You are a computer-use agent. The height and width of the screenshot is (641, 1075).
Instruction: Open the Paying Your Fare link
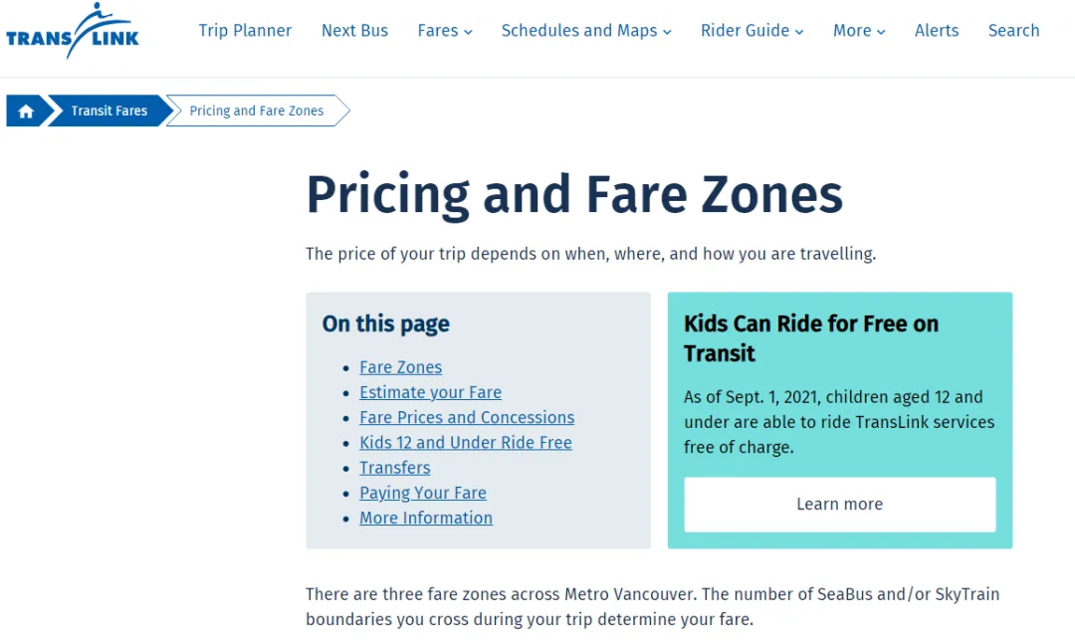pos(423,493)
